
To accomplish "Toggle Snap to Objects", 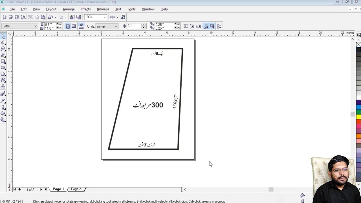I will (x=198, y=26).
